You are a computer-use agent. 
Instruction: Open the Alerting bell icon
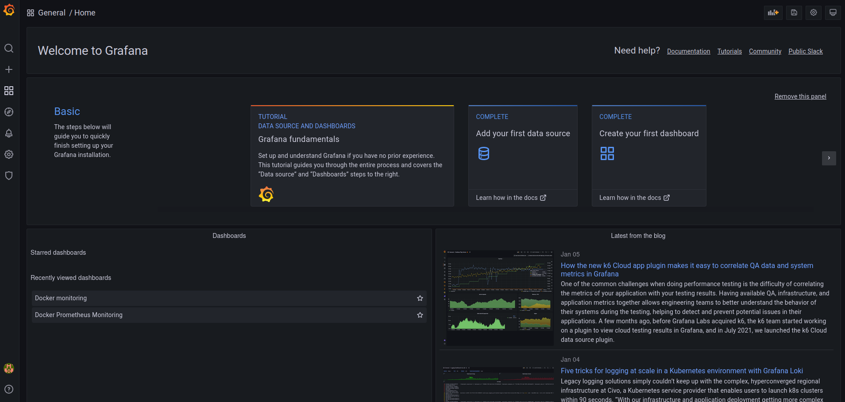pos(9,133)
